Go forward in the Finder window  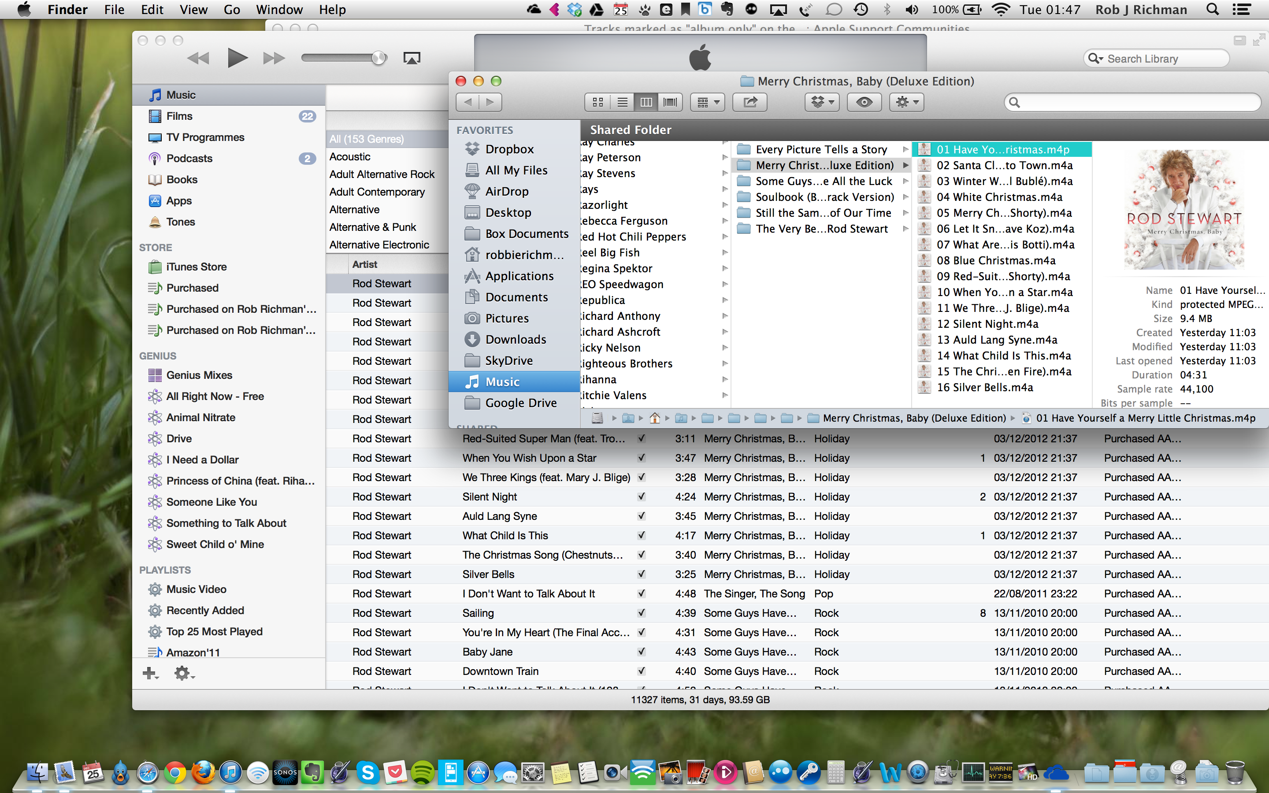490,102
